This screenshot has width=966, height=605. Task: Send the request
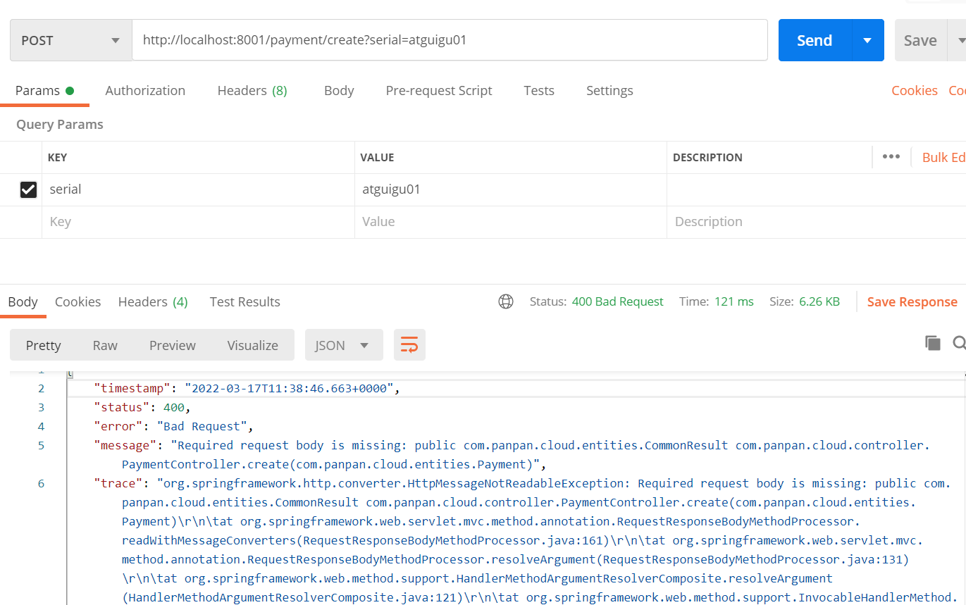pos(815,40)
